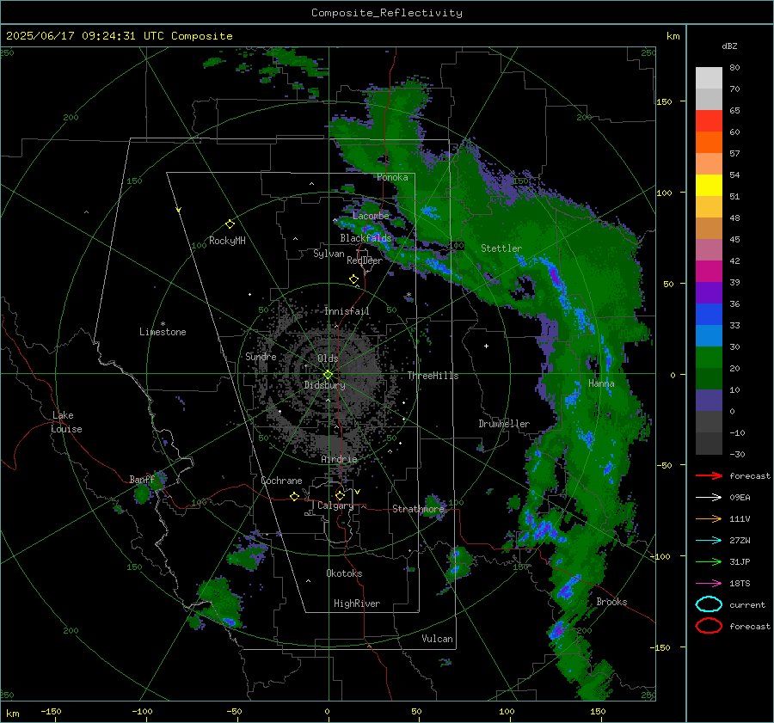Click the cyan current ellipse icon
The image size is (774, 723).
tap(709, 604)
